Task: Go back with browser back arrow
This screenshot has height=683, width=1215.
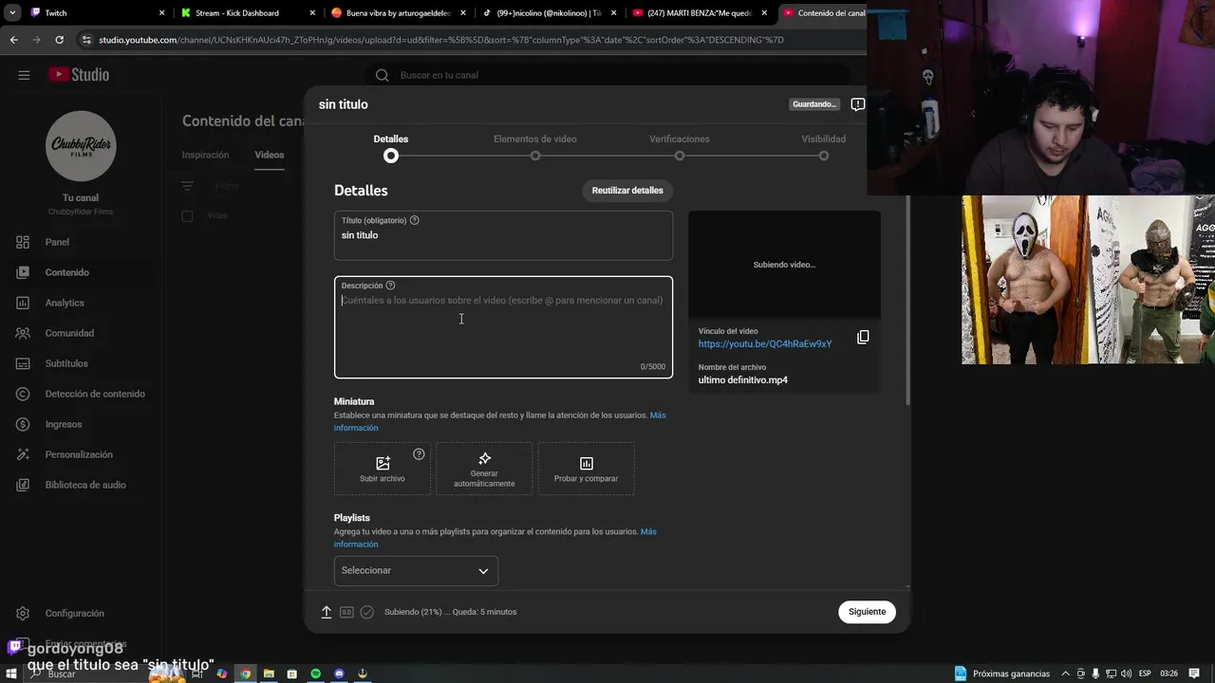Action: point(14,40)
